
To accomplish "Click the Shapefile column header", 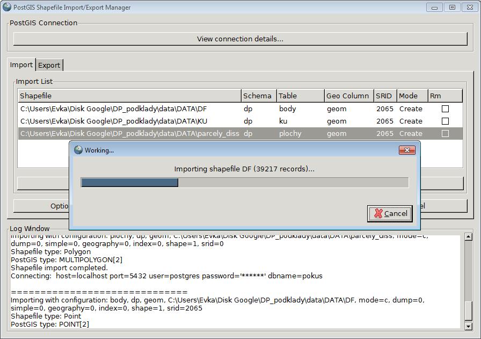I will point(129,96).
